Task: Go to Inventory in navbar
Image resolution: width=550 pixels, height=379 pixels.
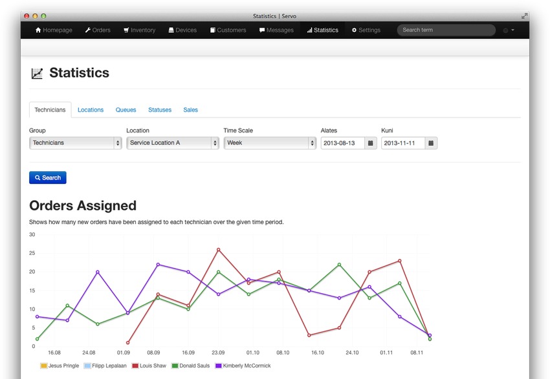Action: click(139, 30)
